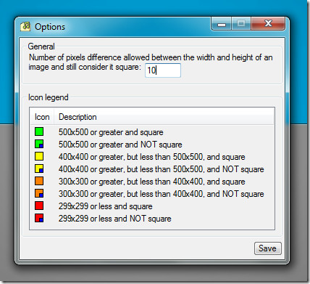
Task: Select the '400x400 or greater... and NOT square' text
Action: [x=161, y=169]
